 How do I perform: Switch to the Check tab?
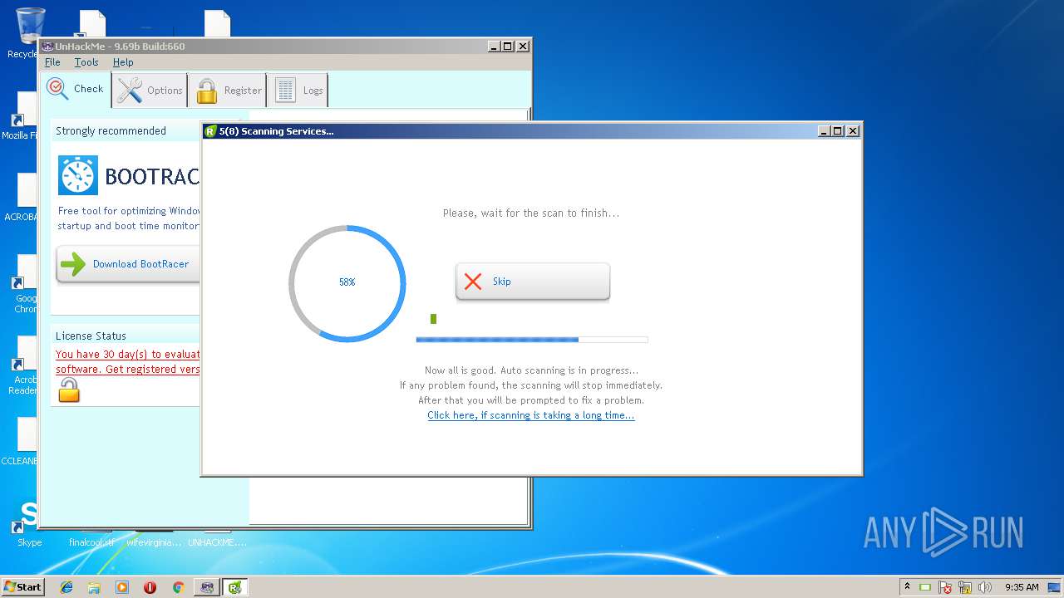(x=76, y=89)
